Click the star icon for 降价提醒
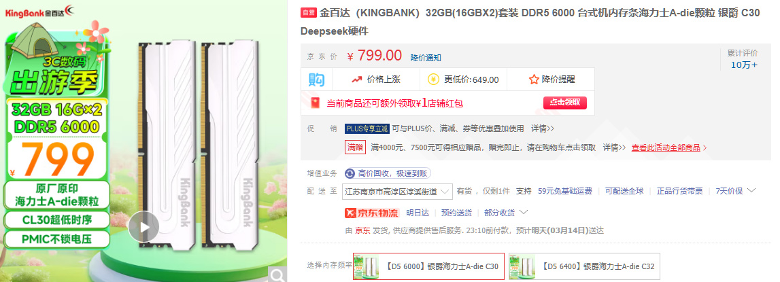 (x=534, y=80)
